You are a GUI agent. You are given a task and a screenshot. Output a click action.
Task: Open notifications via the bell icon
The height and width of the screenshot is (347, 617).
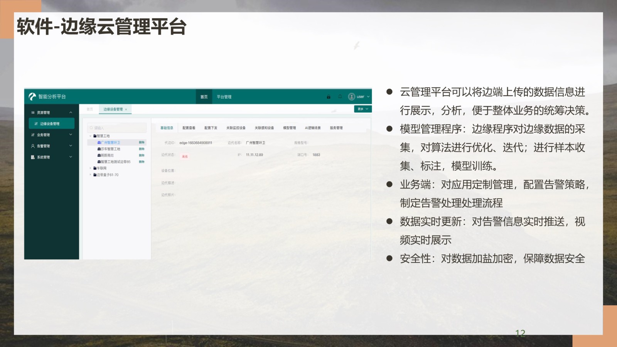tap(340, 97)
